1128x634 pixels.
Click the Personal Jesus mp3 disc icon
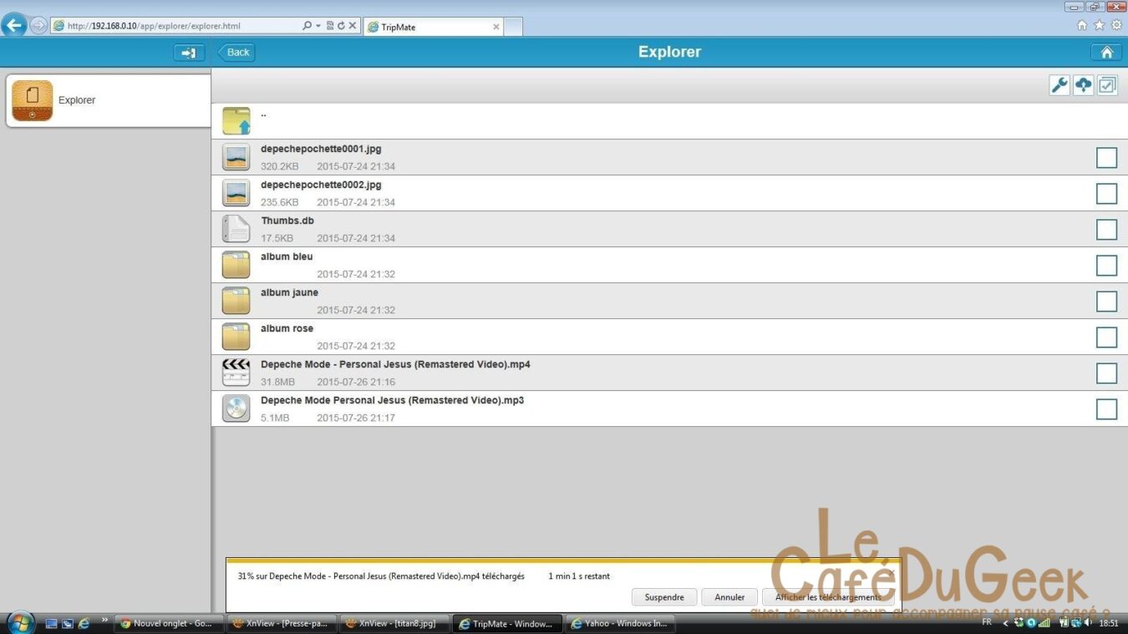[x=236, y=408]
